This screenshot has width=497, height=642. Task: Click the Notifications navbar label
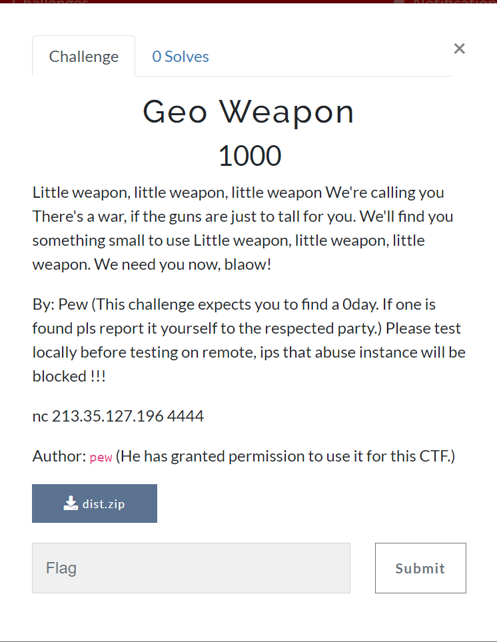click(x=453, y=1)
